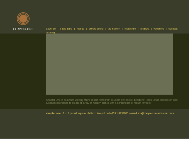
Task: Open the menus navigation link
Action: click(81, 29)
